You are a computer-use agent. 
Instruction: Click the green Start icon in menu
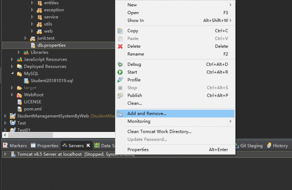pyautogui.click(x=120, y=72)
